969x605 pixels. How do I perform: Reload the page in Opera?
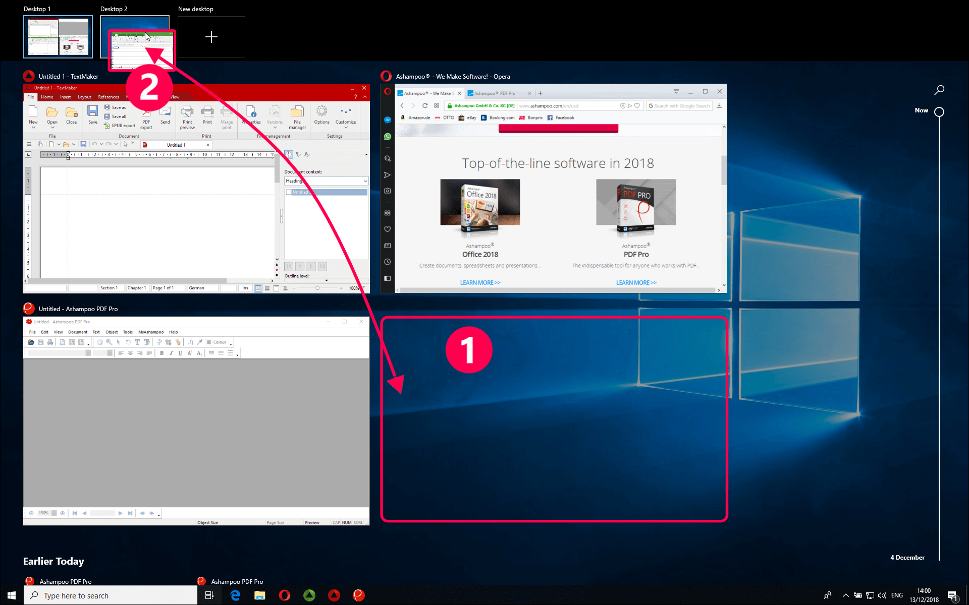pyautogui.click(x=425, y=106)
